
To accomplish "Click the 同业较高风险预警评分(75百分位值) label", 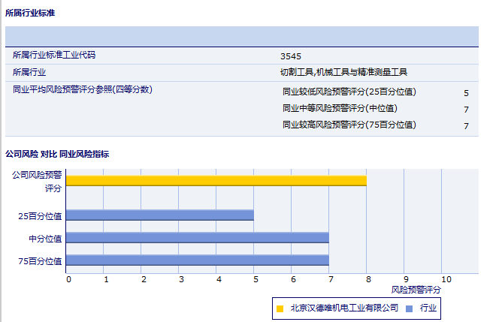I will pos(349,125).
